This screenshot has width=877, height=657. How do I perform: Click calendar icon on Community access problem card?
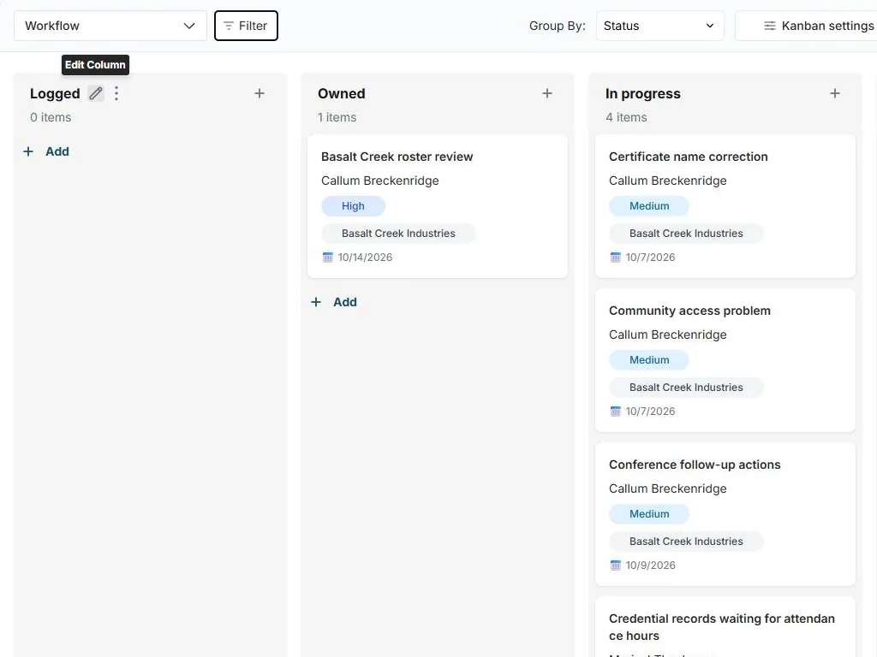pos(615,411)
